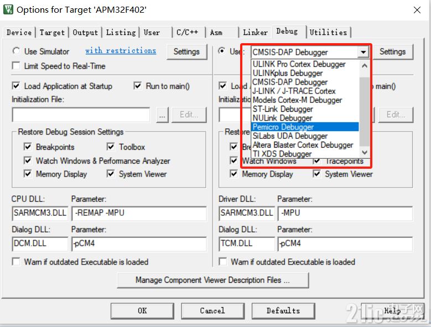Collapse the debugger dropdown via its arrow

[364, 52]
